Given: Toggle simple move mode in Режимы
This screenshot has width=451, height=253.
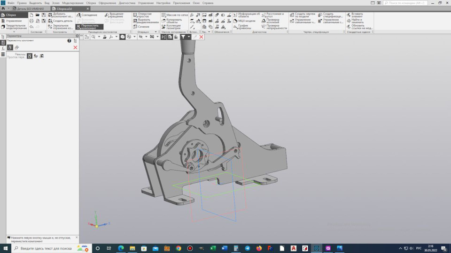Looking at the screenshot, I should click(29, 56).
